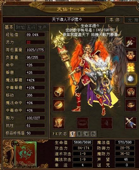Open the 生产 tab
This screenshot has width=139, height=170.
click(x=42, y=27)
